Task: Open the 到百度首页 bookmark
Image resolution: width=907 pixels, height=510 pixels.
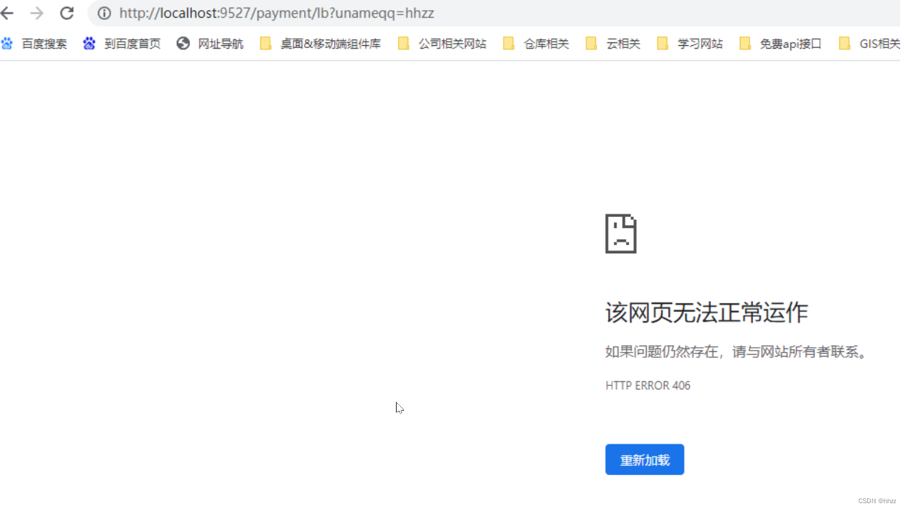Action: click(x=122, y=44)
